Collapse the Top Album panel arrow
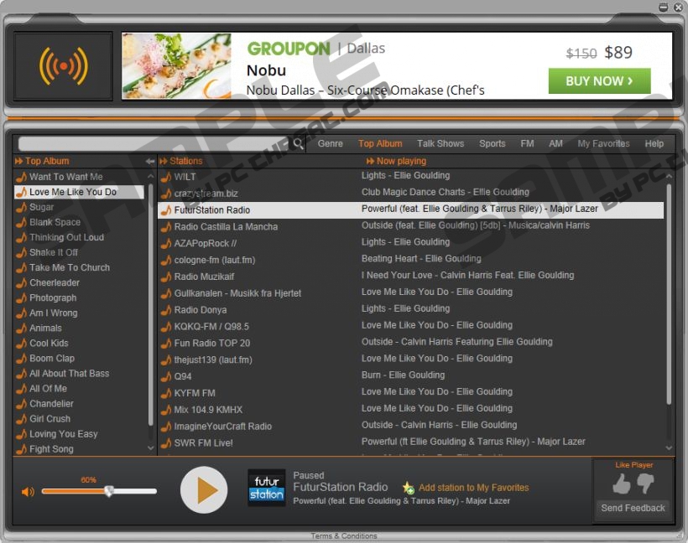This screenshot has height=543, width=688. (x=150, y=161)
